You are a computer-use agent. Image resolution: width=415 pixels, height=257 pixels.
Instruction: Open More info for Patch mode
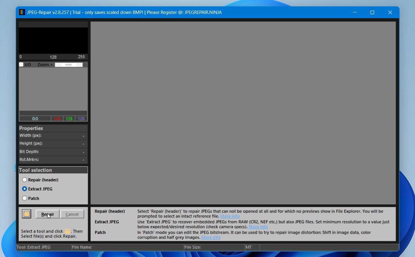[x=211, y=237]
